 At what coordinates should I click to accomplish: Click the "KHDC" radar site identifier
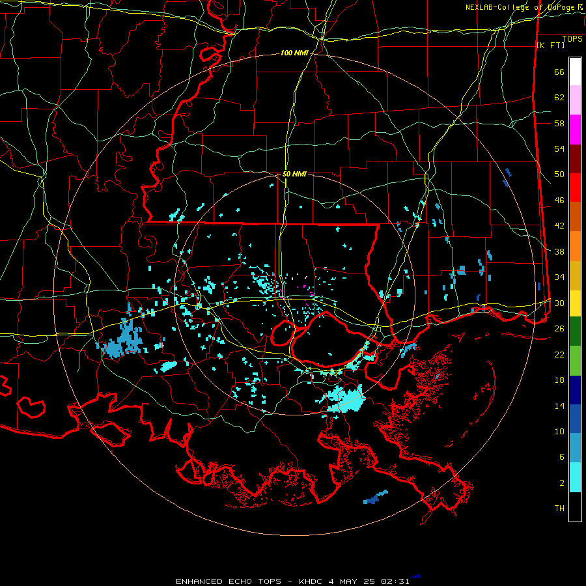[311, 581]
